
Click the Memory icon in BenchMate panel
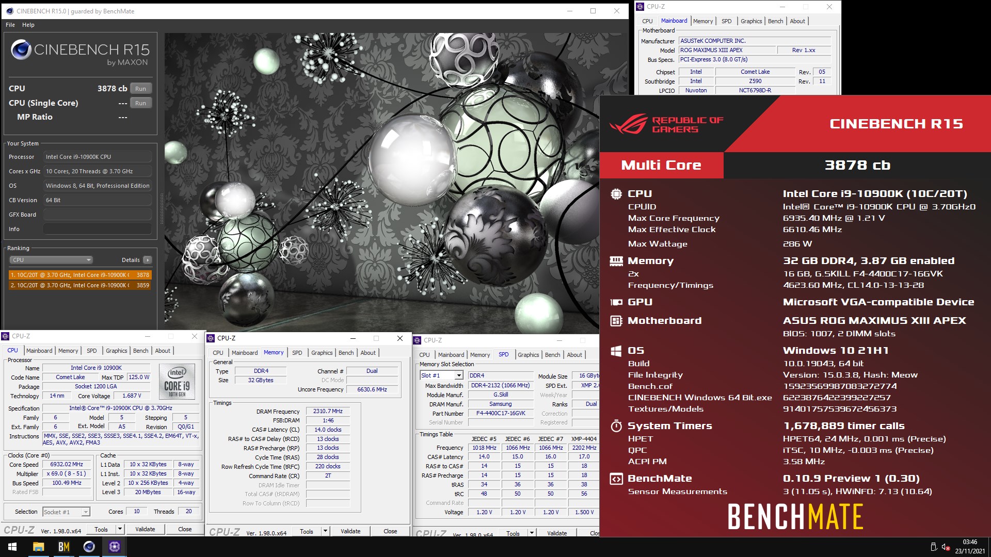tap(616, 261)
